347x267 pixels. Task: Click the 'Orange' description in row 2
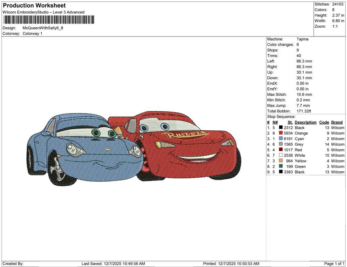301,133
